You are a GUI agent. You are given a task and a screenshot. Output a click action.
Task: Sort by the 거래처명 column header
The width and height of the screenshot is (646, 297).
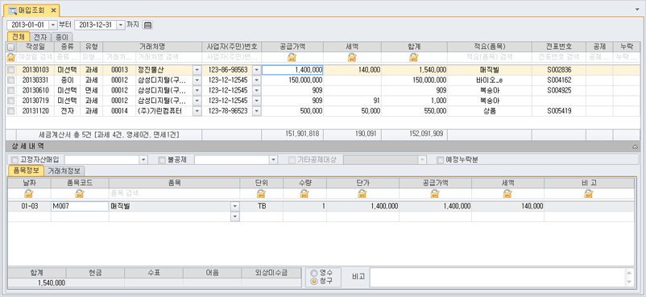click(x=152, y=47)
